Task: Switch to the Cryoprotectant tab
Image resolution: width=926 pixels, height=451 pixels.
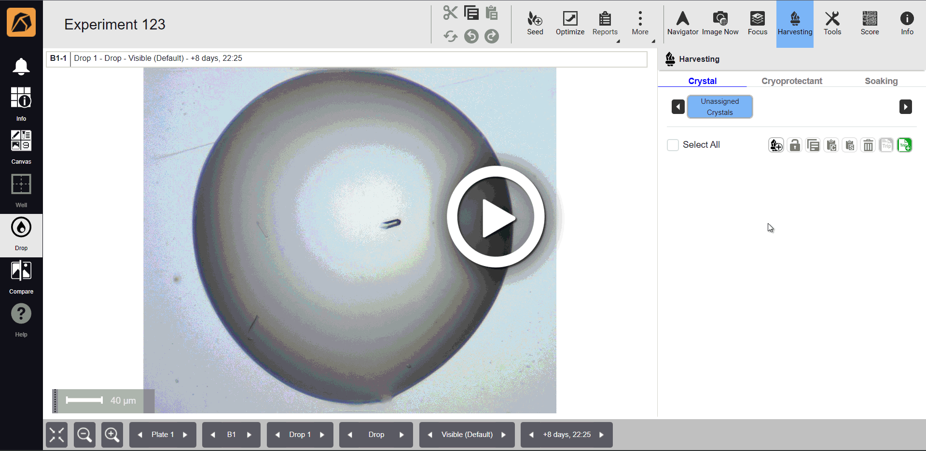Action: click(x=791, y=81)
